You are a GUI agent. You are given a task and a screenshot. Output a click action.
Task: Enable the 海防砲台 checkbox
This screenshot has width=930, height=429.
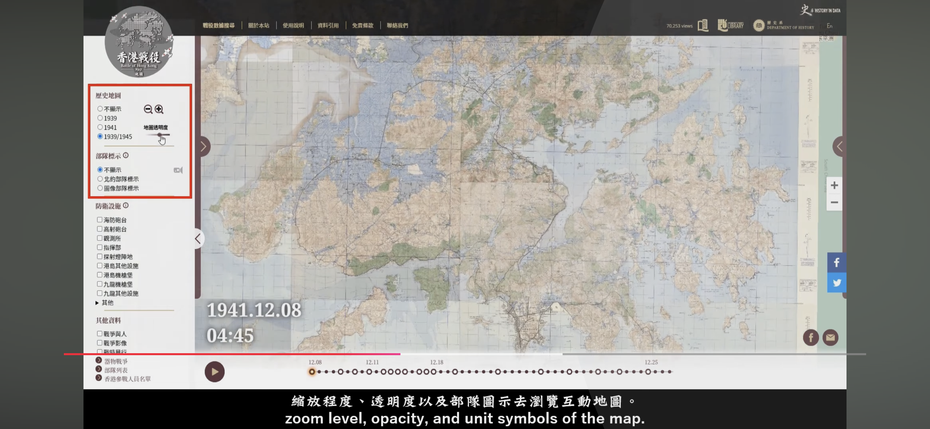pos(100,219)
